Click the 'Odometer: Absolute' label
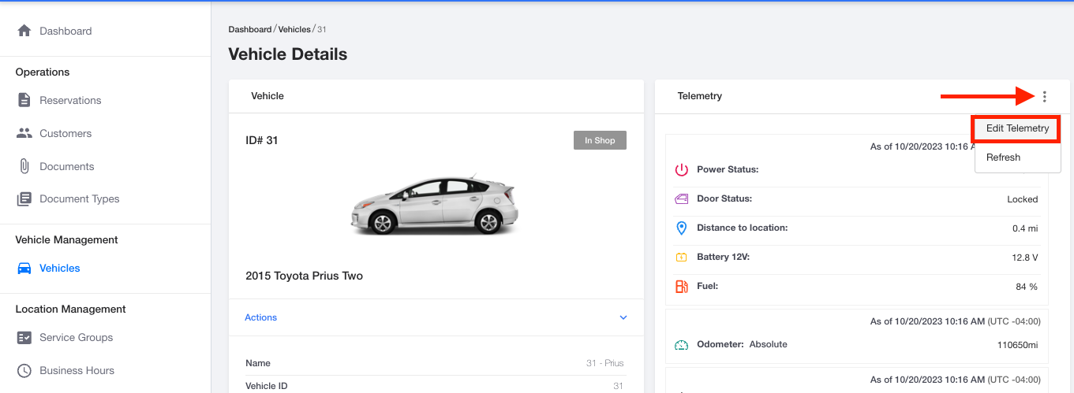Image resolution: width=1074 pixels, height=393 pixels. [742, 344]
